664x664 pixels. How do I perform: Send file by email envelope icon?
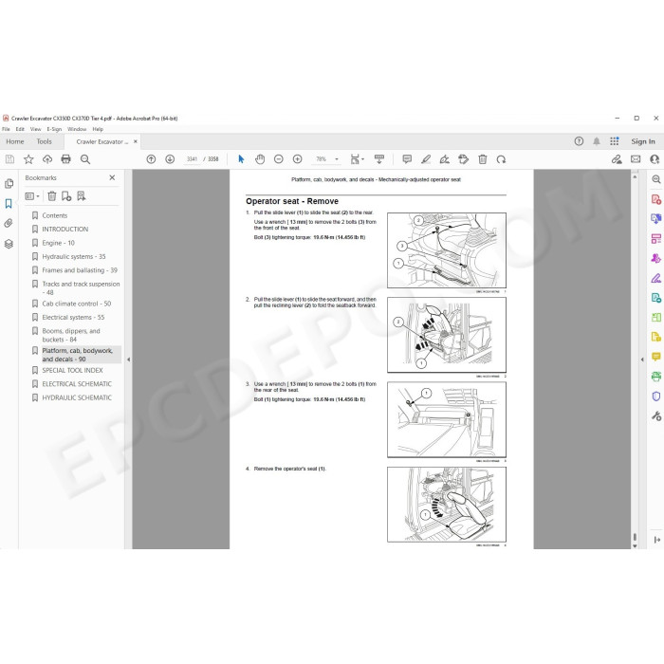636,159
